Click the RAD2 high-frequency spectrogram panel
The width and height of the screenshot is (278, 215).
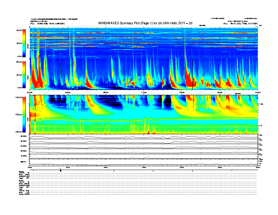click(x=144, y=43)
